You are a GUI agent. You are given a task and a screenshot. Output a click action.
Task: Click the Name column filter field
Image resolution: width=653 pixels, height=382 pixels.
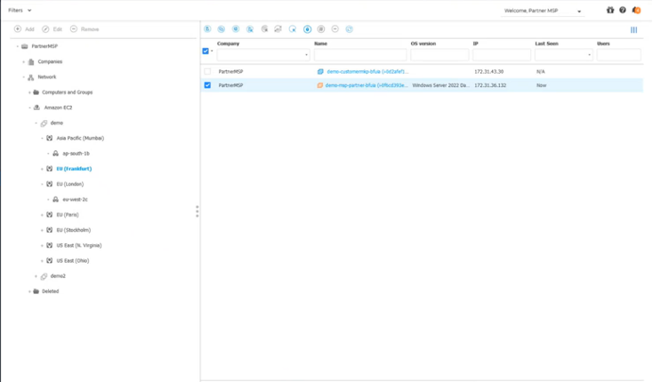click(359, 55)
